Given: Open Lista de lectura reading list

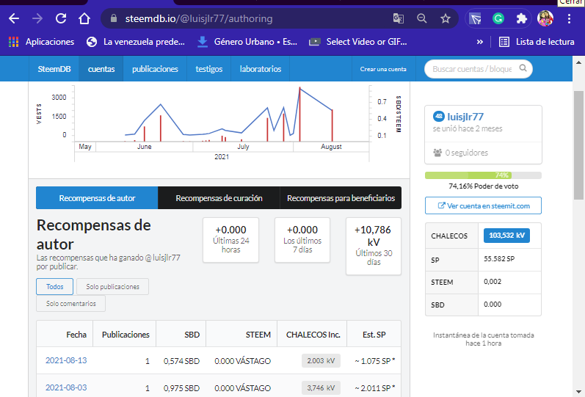Looking at the screenshot, I should point(537,42).
